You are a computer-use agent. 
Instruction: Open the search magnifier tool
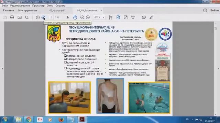(27, 17)
